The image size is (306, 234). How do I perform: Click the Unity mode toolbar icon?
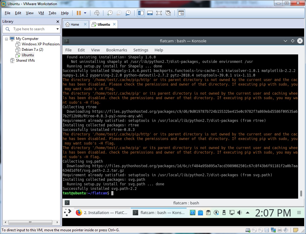168,13
